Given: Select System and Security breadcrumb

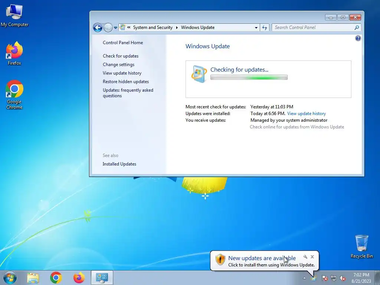Looking at the screenshot, I should (153, 27).
